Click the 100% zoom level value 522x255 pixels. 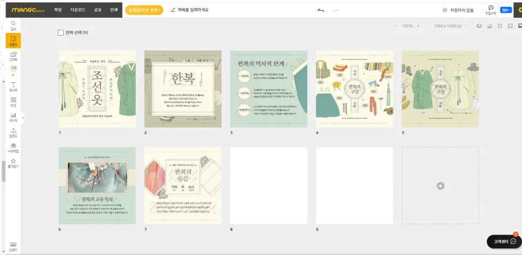(407, 26)
